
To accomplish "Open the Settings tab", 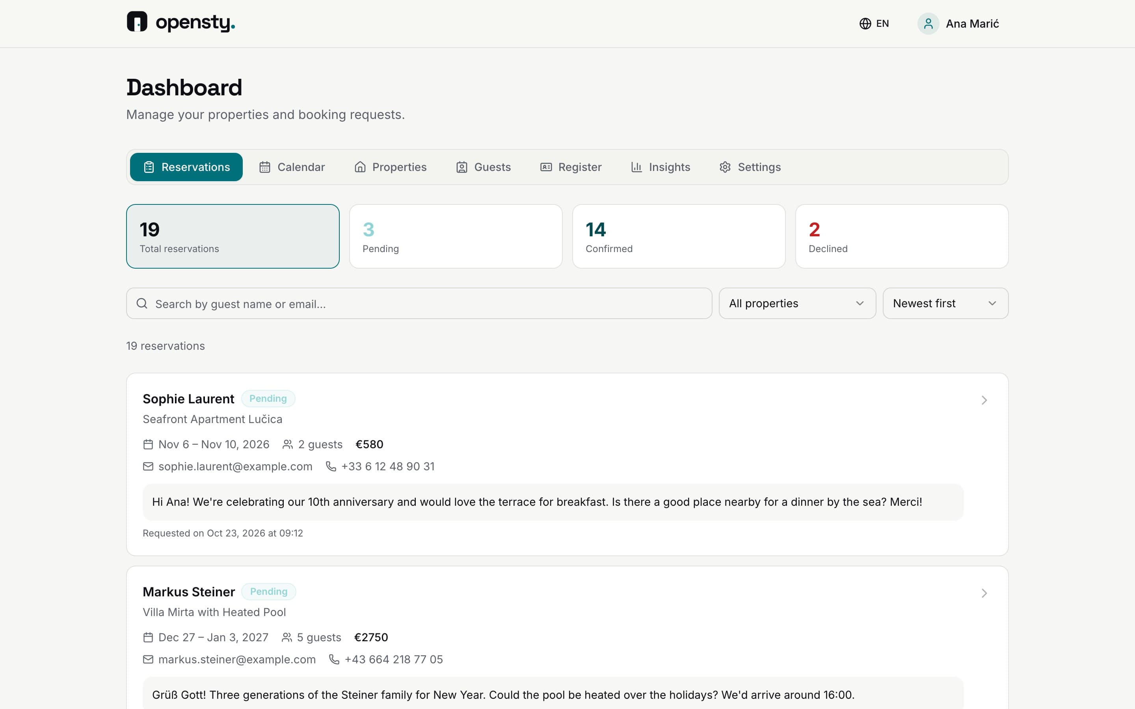I will pos(750,167).
